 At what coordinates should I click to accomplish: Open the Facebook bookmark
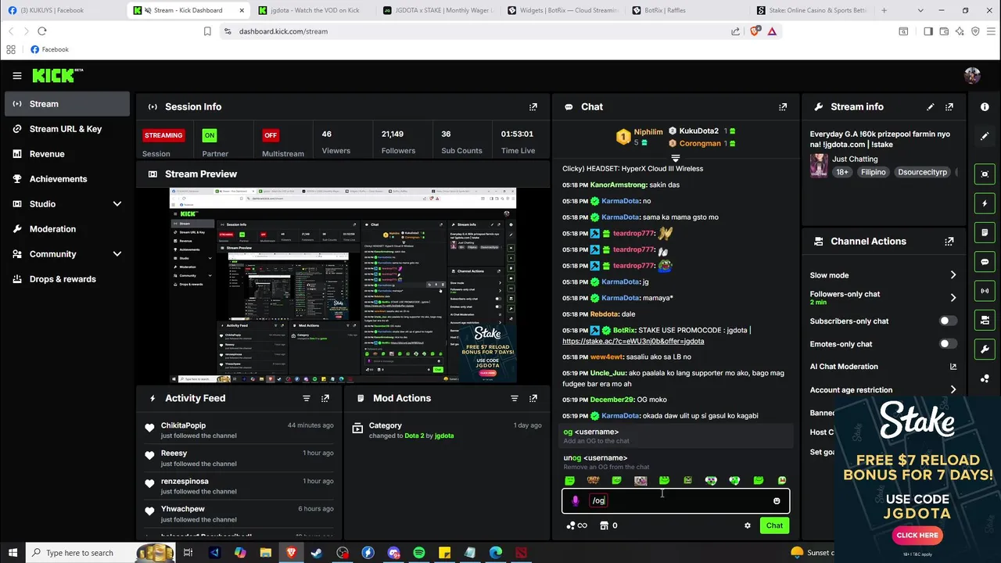click(49, 49)
